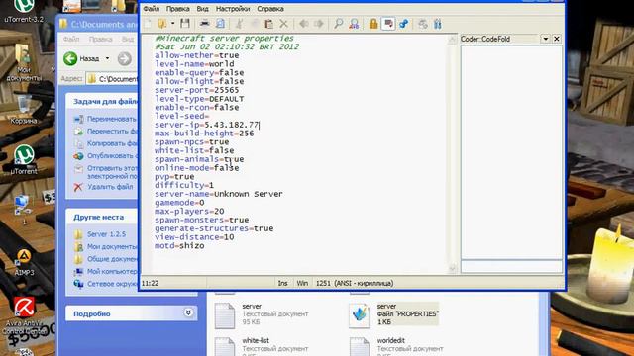Image resolution: width=634 pixels, height=356 pixels.
Task: Toggle the padlock read-only icon
Action: click(x=373, y=24)
